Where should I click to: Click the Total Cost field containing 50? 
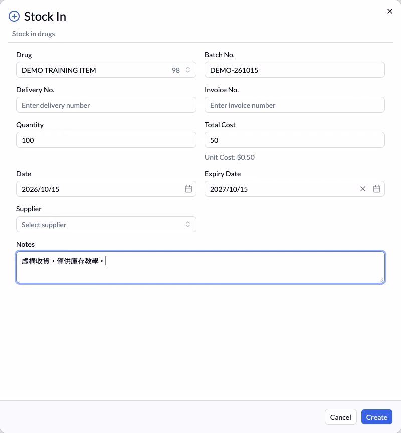tap(294, 140)
